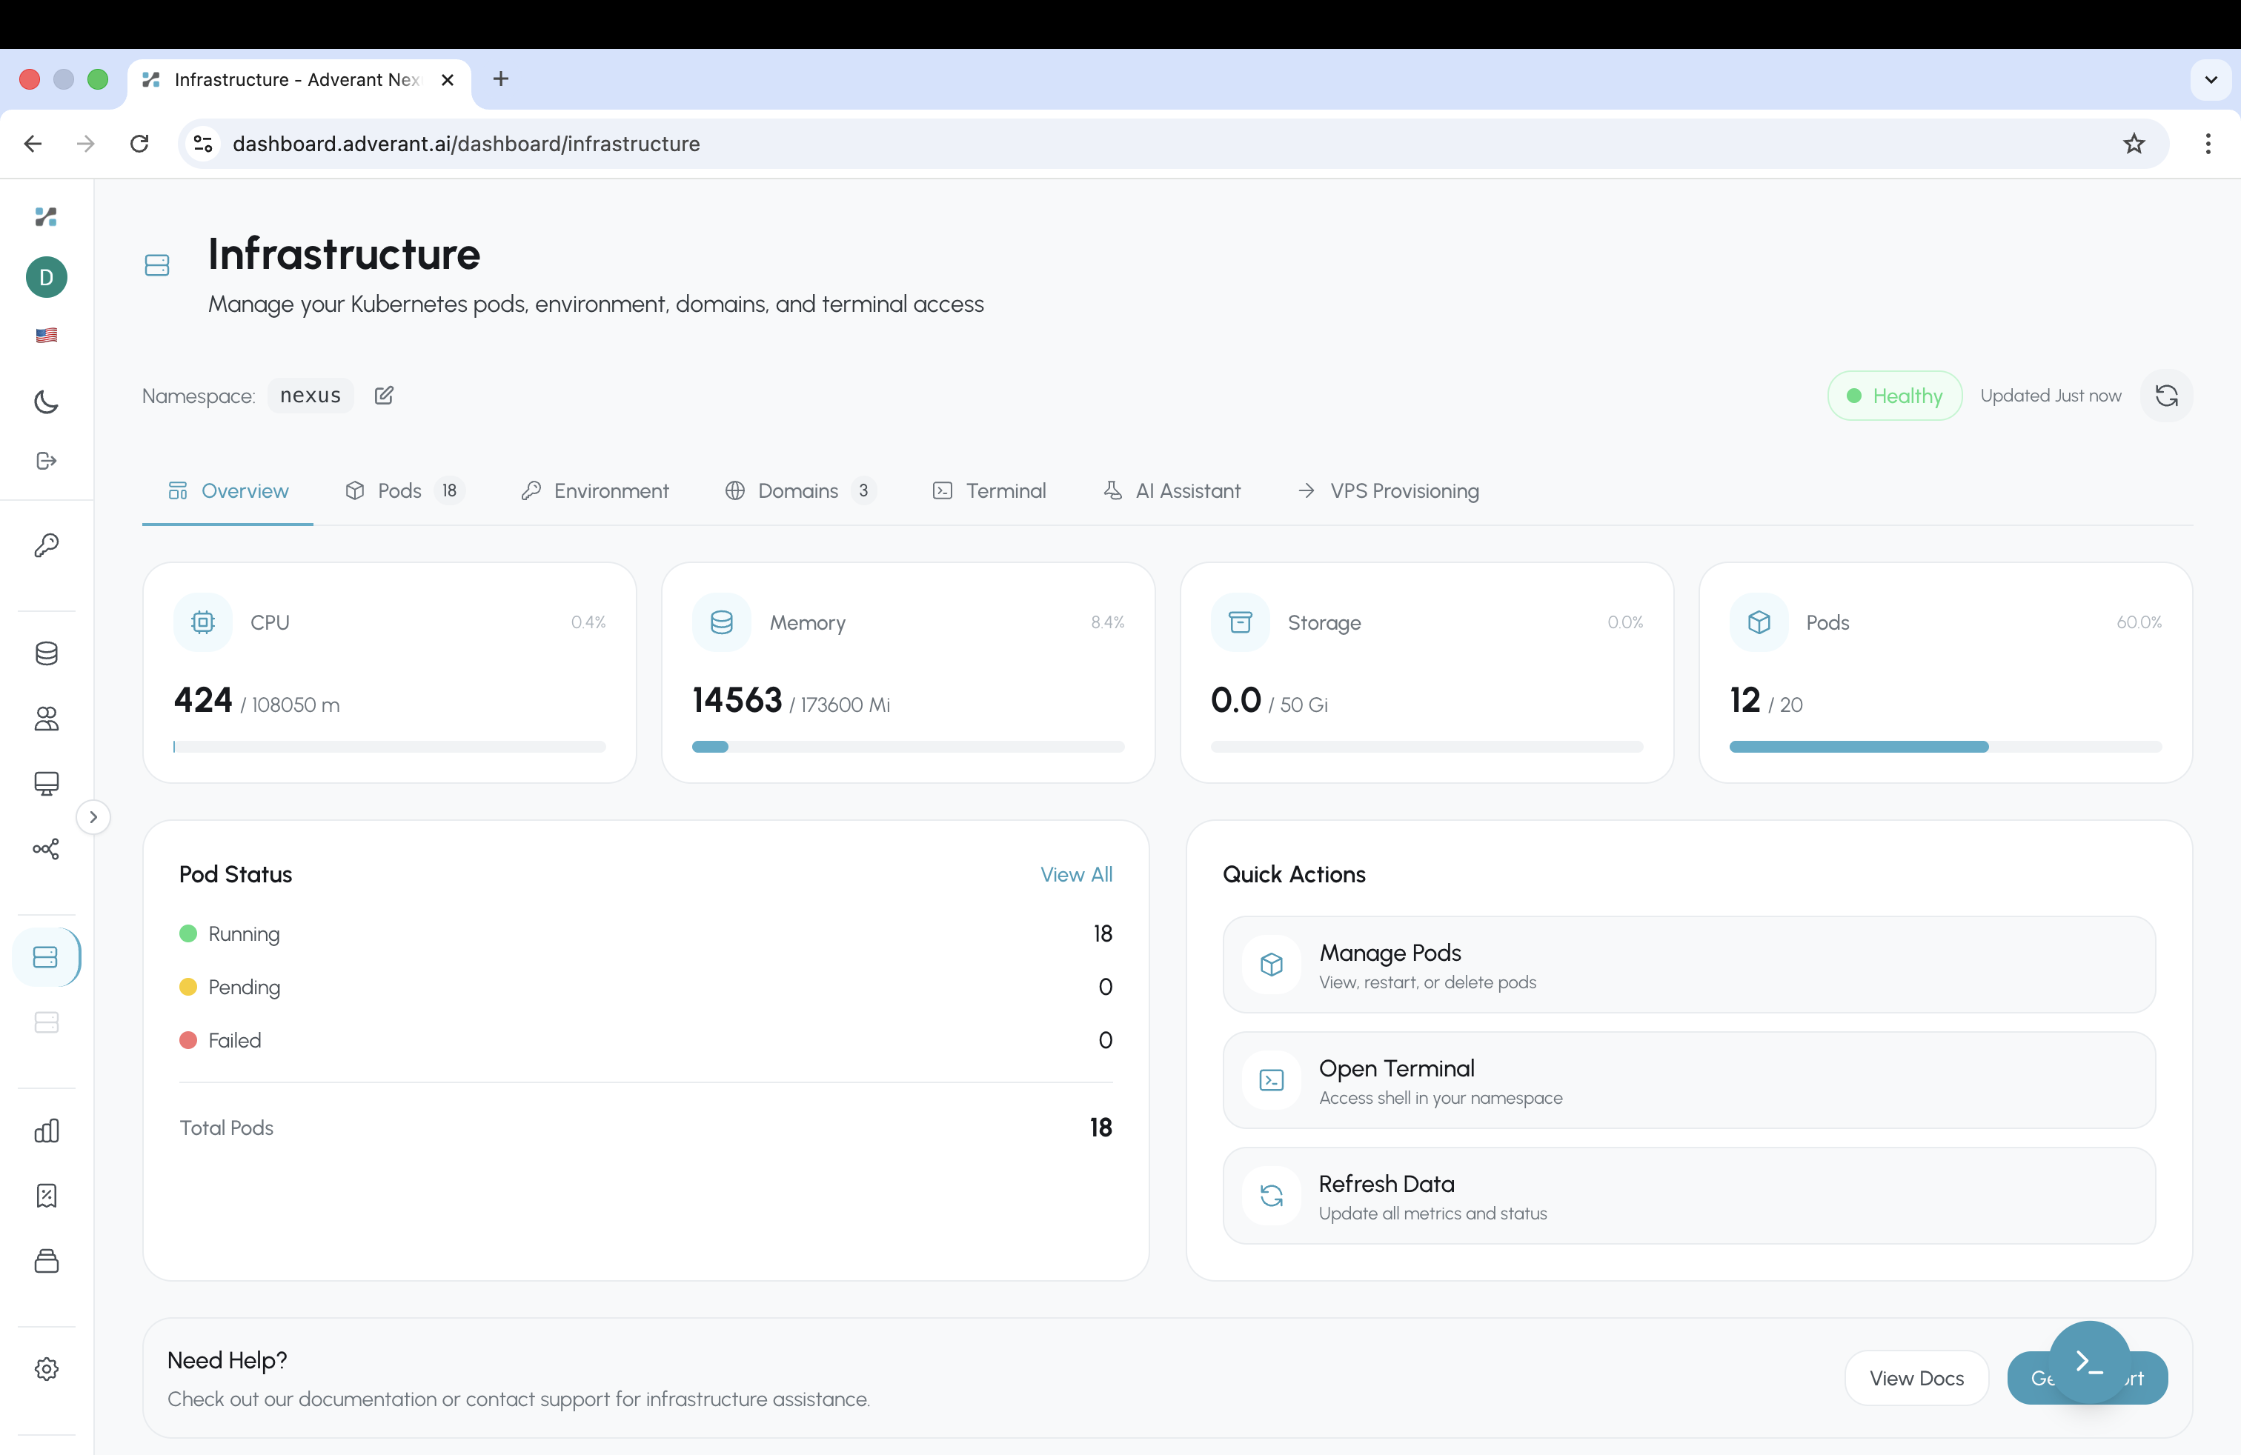This screenshot has width=2241, height=1455.
Task: Open the settings gear at sidebar bottom
Action: (46, 1369)
